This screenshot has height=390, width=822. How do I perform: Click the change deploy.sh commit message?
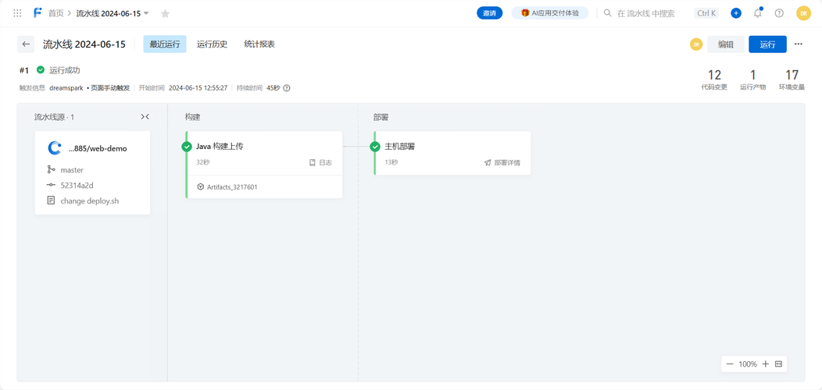pos(90,200)
